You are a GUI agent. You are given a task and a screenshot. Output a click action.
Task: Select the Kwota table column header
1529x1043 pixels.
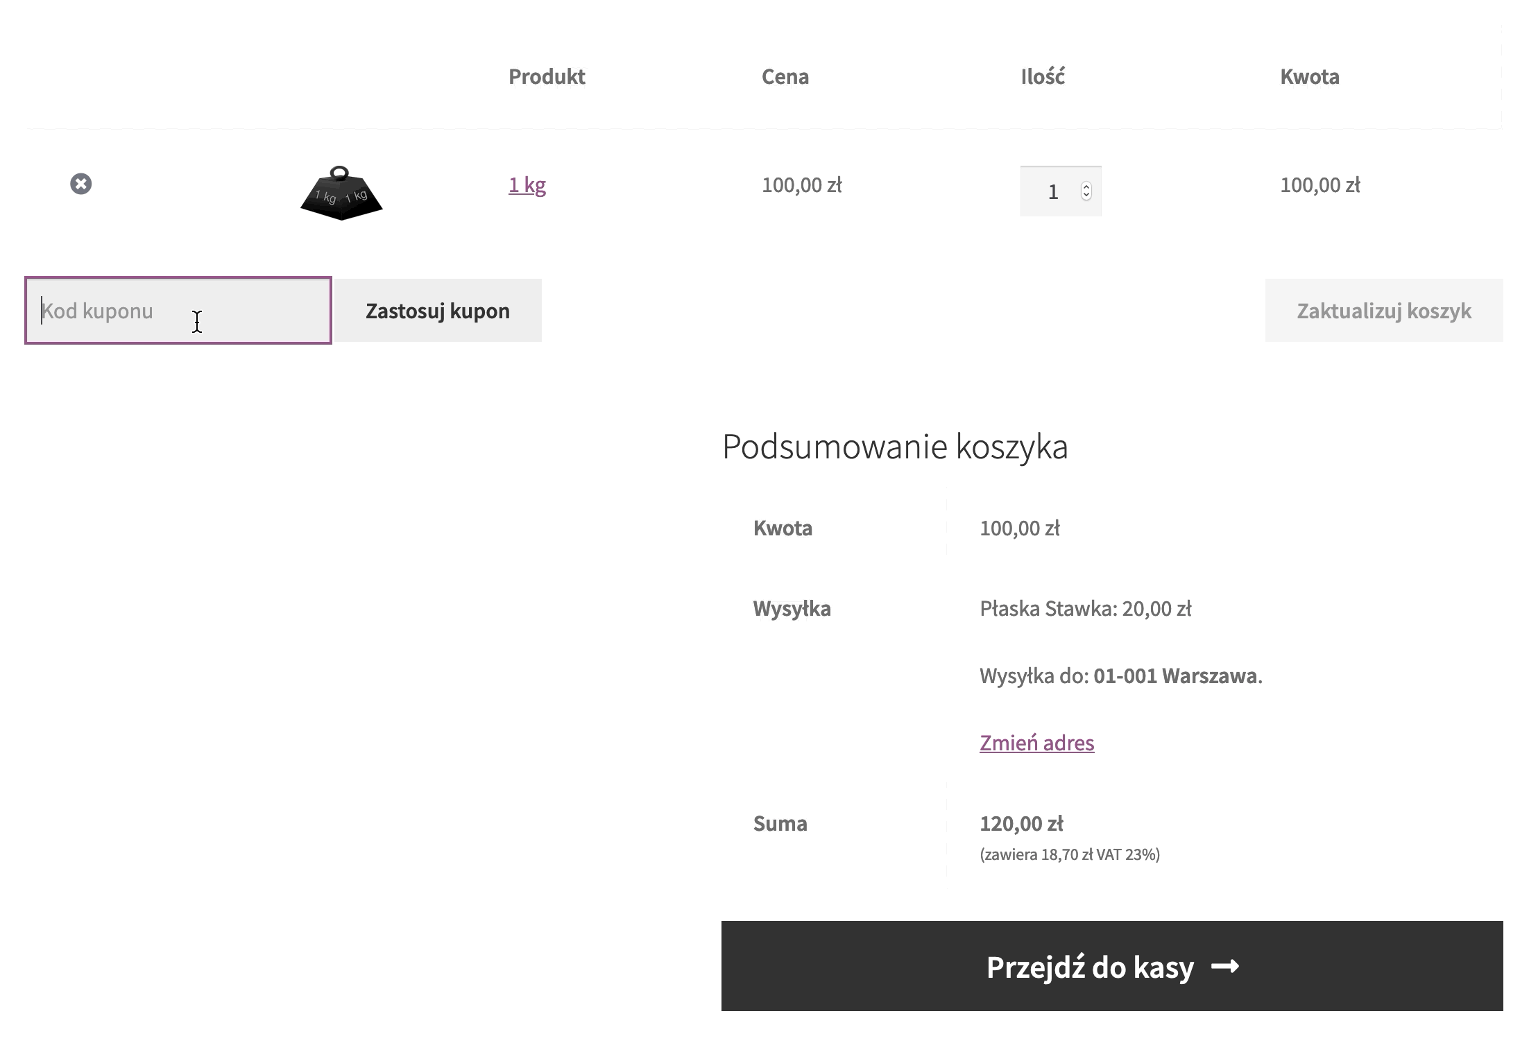pos(1310,76)
